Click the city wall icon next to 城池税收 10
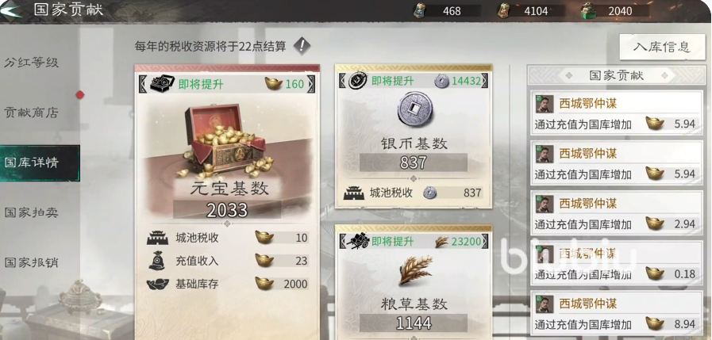Image resolution: width=712 pixels, height=340 pixels. 158,238
